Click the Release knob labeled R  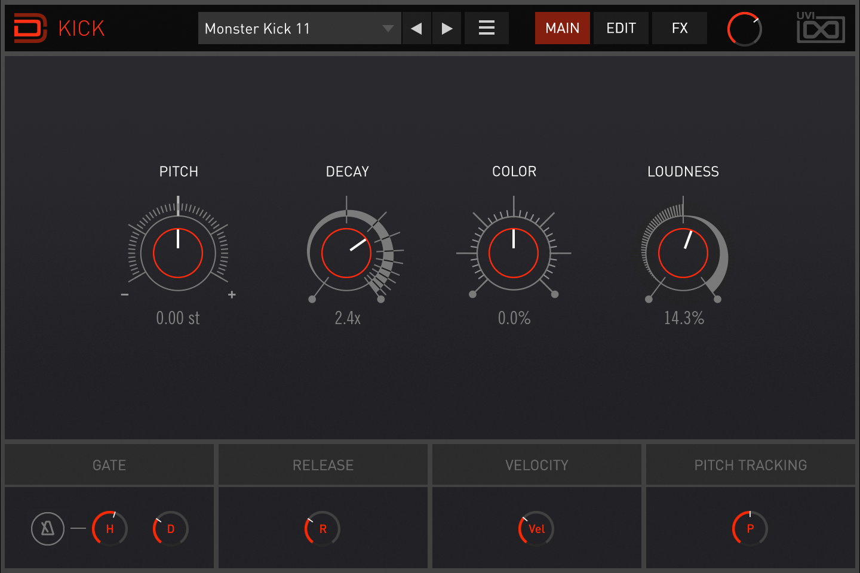[x=322, y=528]
